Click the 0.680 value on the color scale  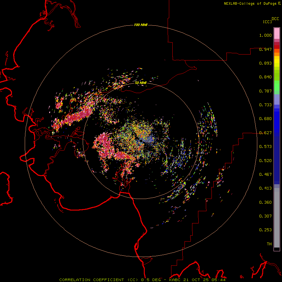pos(265,119)
